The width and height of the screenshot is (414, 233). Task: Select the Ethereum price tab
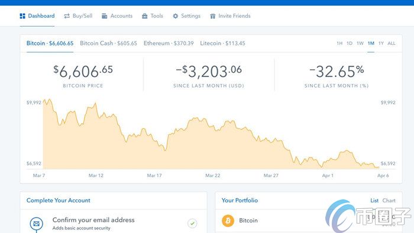[169, 43]
